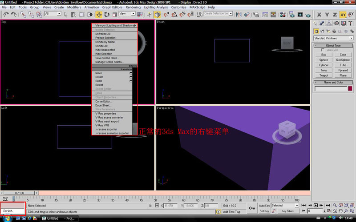Click the Undo arrow in the main toolbar
356x222 pixels.
coord(6,14)
